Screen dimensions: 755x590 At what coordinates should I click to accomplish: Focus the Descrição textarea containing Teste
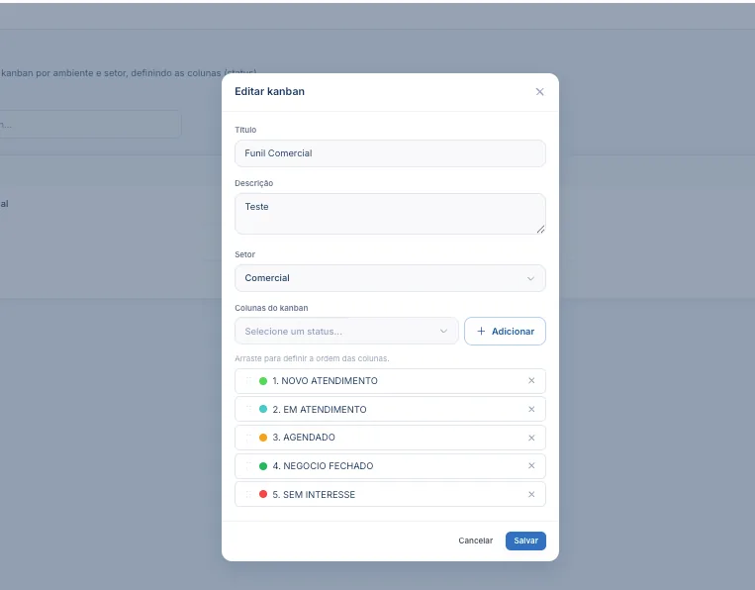(390, 214)
